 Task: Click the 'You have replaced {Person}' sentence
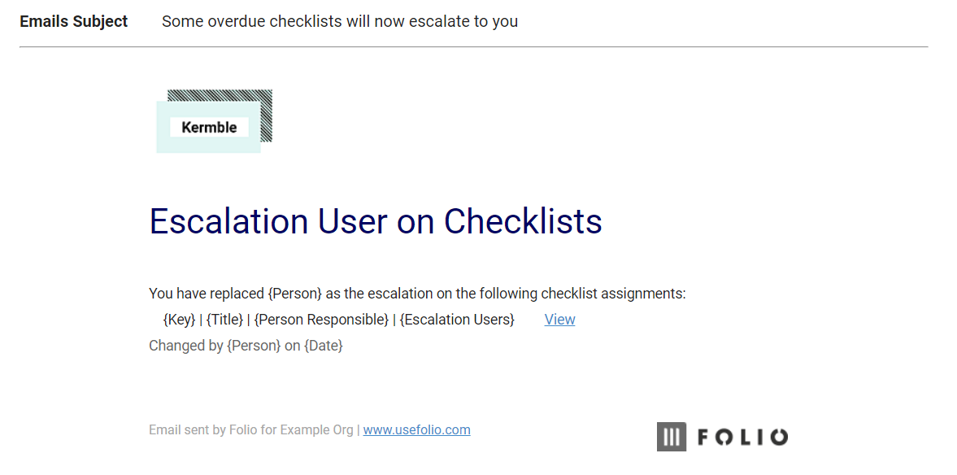[x=236, y=294]
